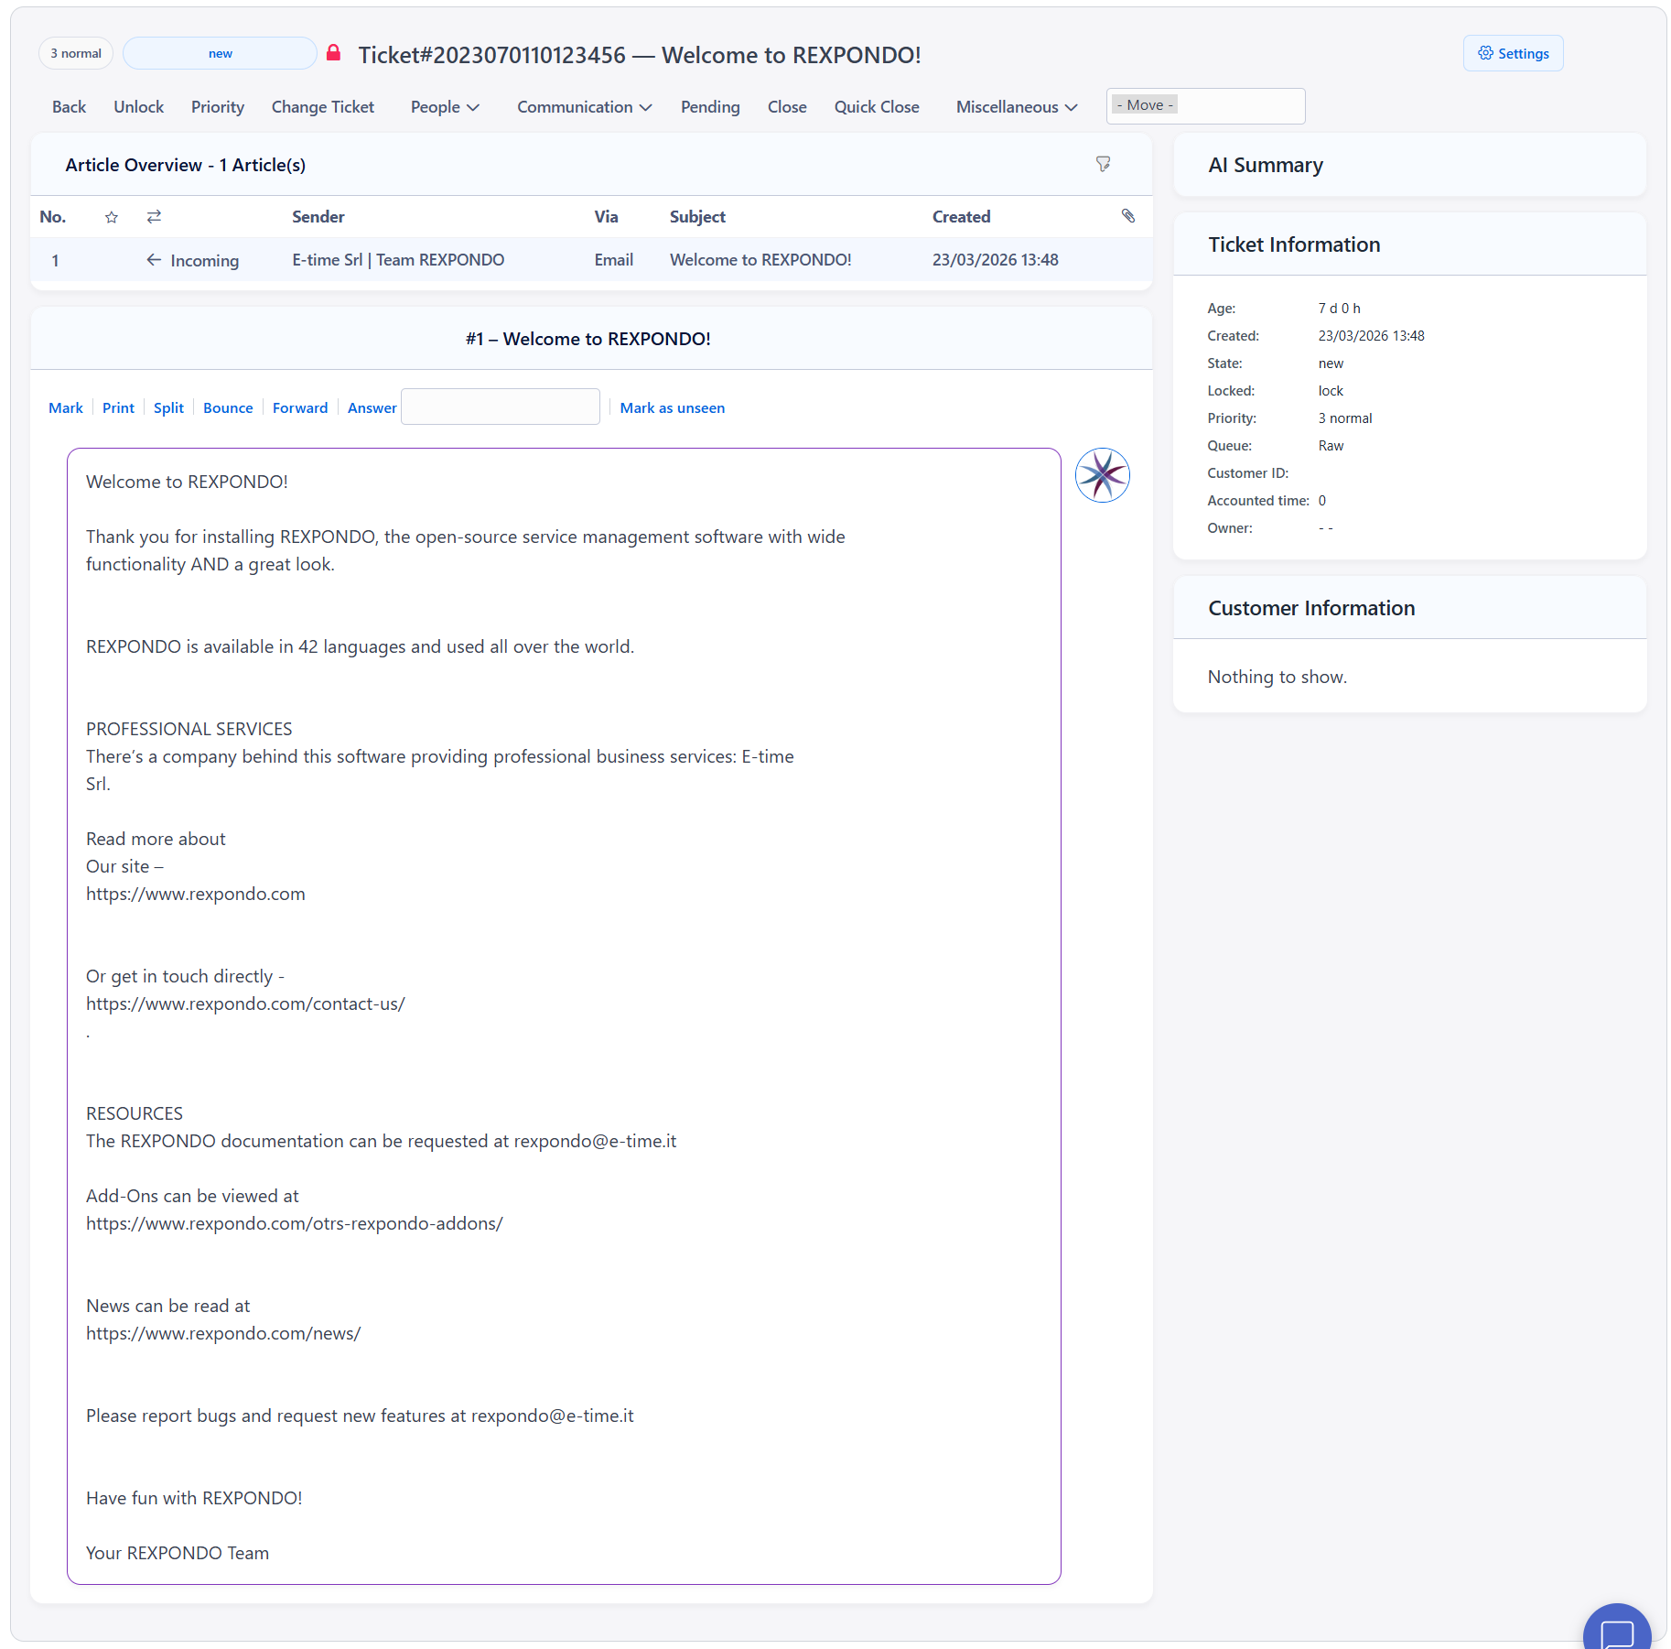The image size is (1671, 1649).
Task: Click the '#1 – Welcome to REXPONDO!' article title
Action: [x=588, y=339]
